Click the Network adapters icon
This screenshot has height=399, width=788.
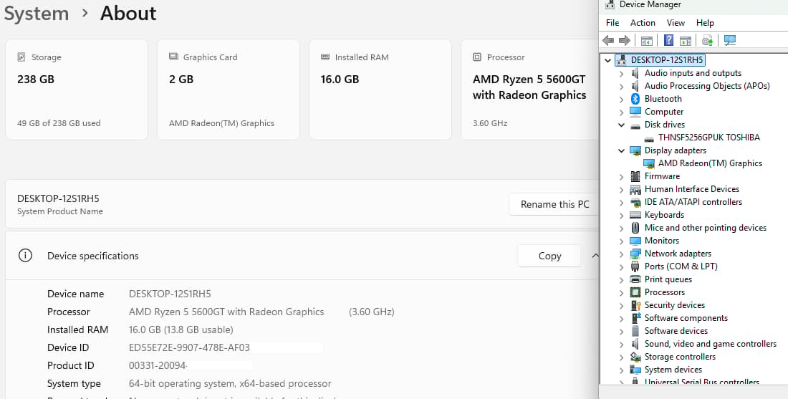[x=635, y=254]
